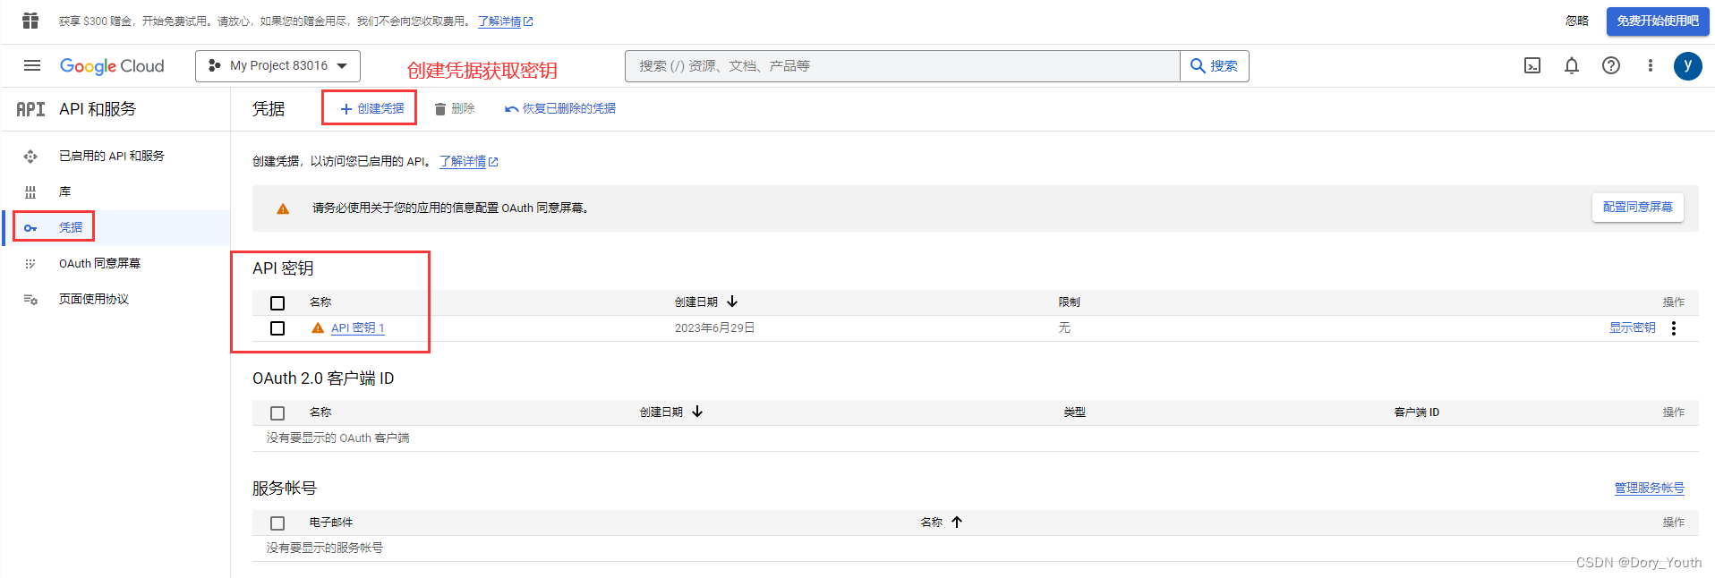Sort API 密钥 table by 创建日期
Viewport: 1715px width, 578px height.
tap(706, 302)
